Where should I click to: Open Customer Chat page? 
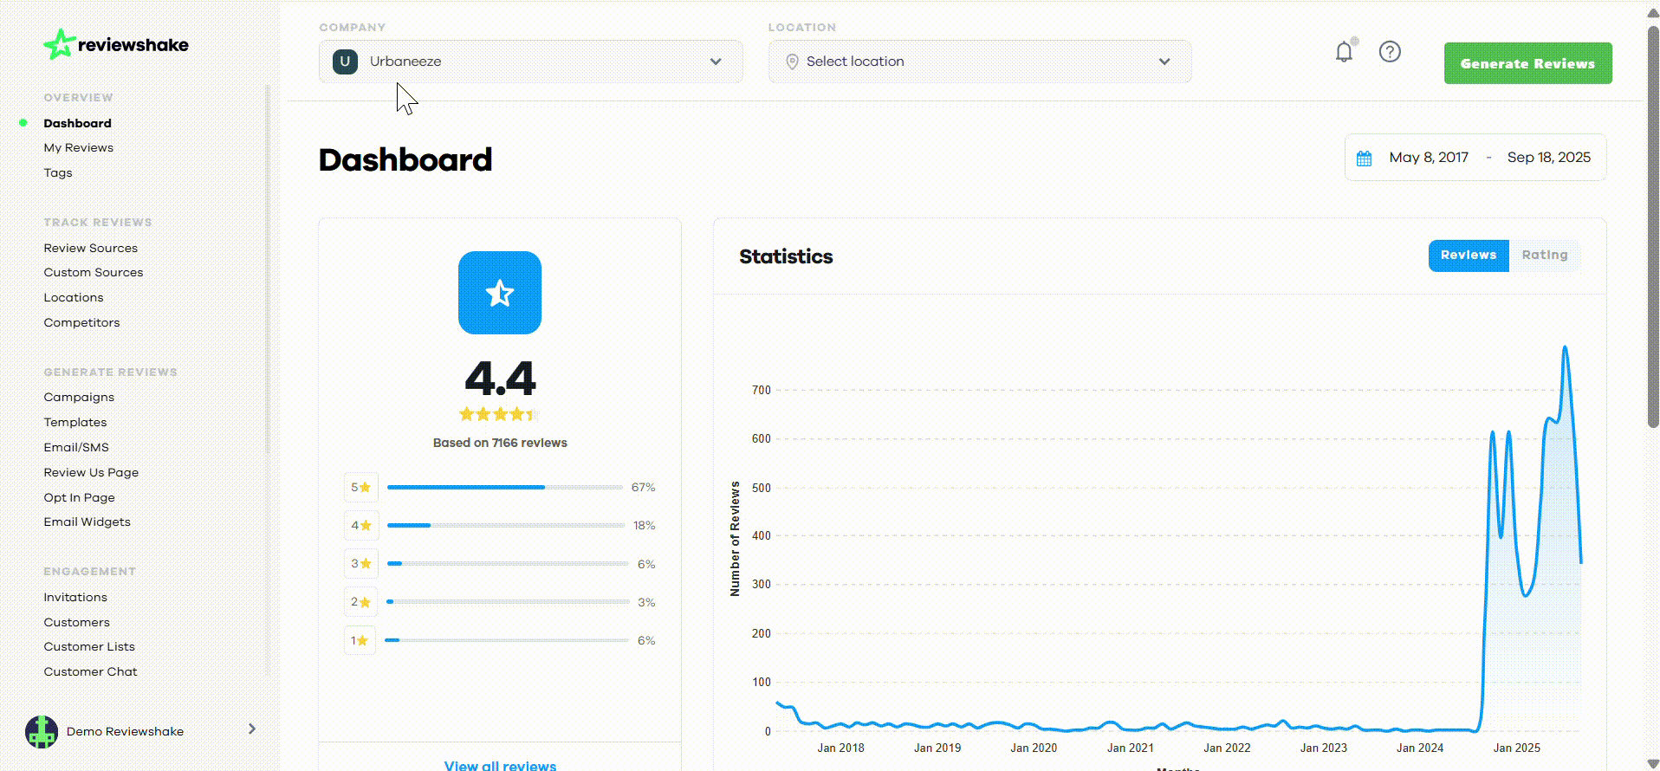[90, 671]
